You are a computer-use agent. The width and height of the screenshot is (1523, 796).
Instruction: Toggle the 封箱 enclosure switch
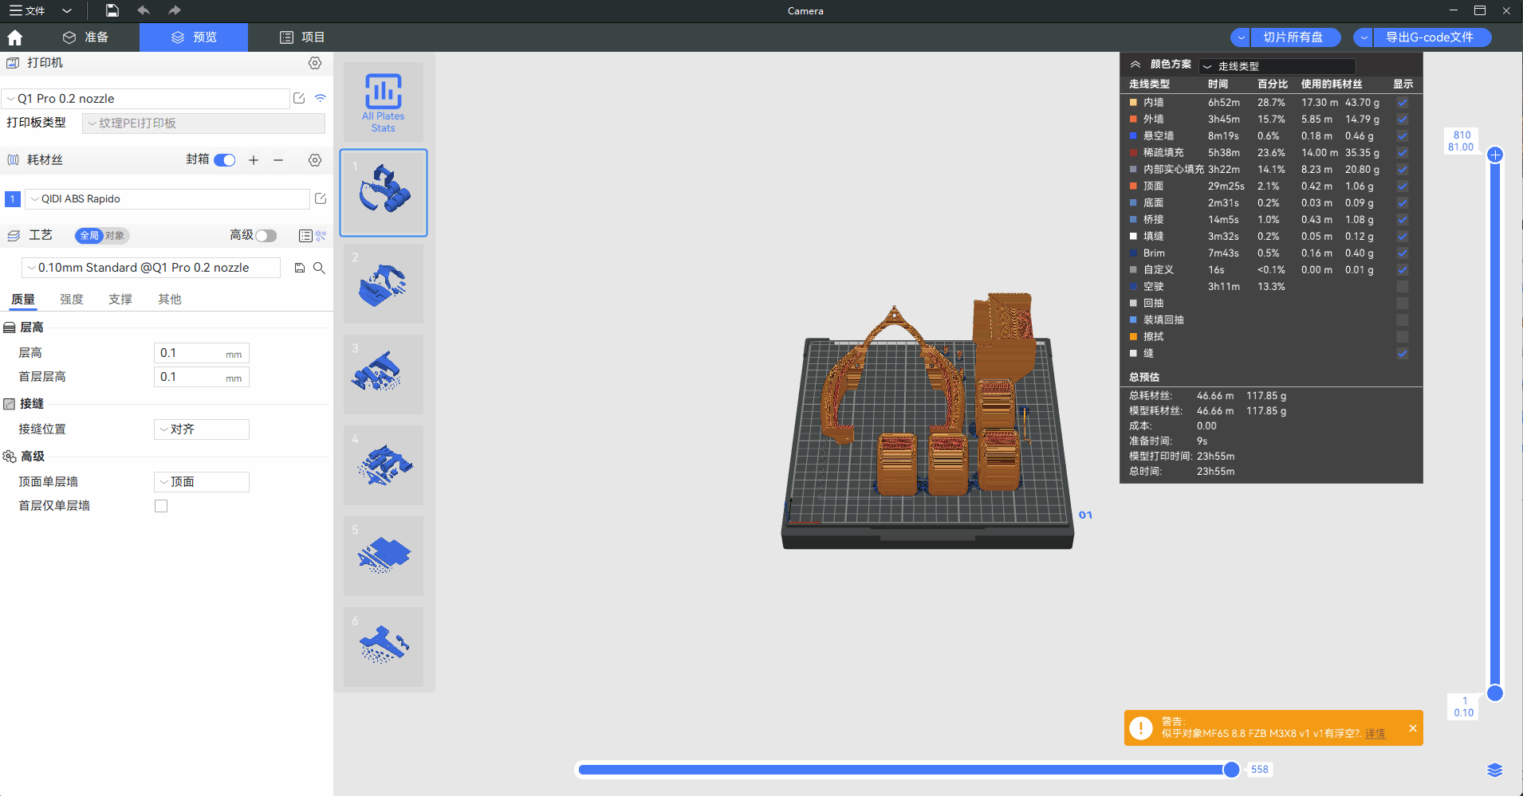[225, 160]
